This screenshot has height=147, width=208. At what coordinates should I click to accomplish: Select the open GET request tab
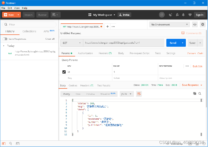coord(81,27)
